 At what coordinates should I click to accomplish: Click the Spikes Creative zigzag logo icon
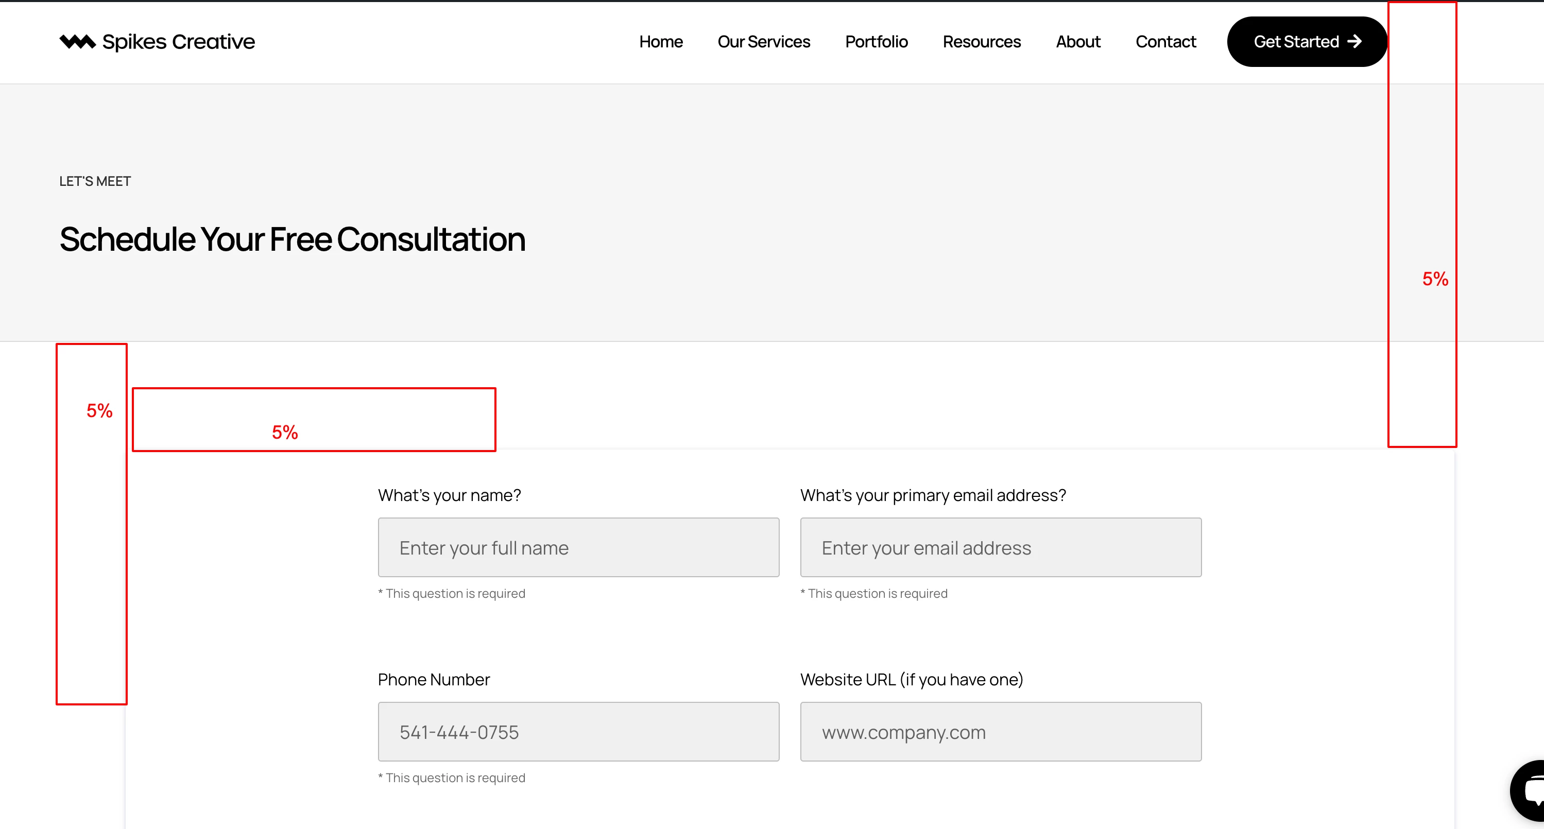[x=77, y=41]
